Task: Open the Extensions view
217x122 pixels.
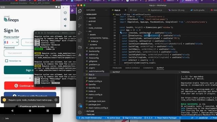Action: point(80,40)
